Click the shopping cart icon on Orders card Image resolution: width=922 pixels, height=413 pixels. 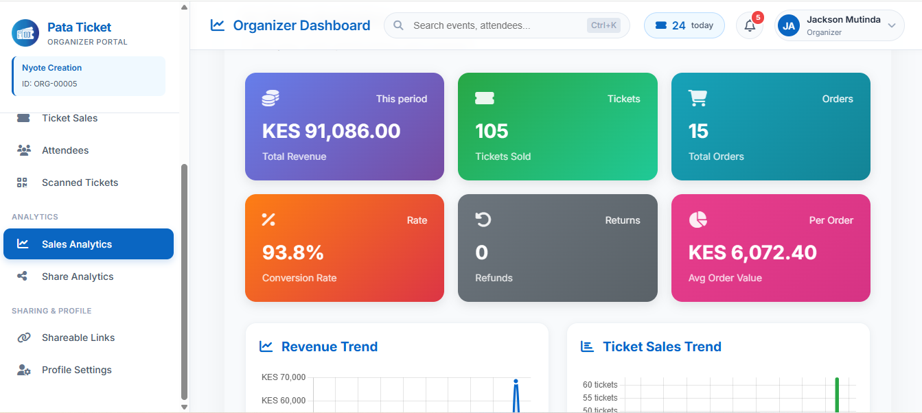tap(698, 97)
